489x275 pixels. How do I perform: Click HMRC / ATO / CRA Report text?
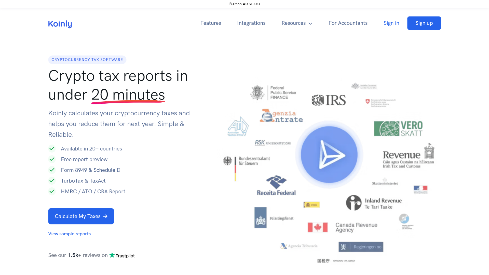point(93,191)
